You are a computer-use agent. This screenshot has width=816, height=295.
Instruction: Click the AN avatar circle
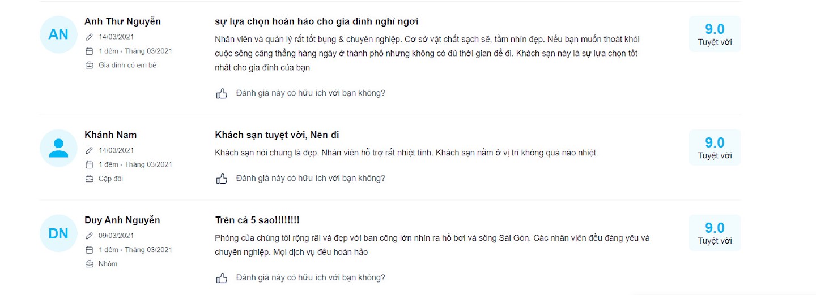tap(58, 34)
